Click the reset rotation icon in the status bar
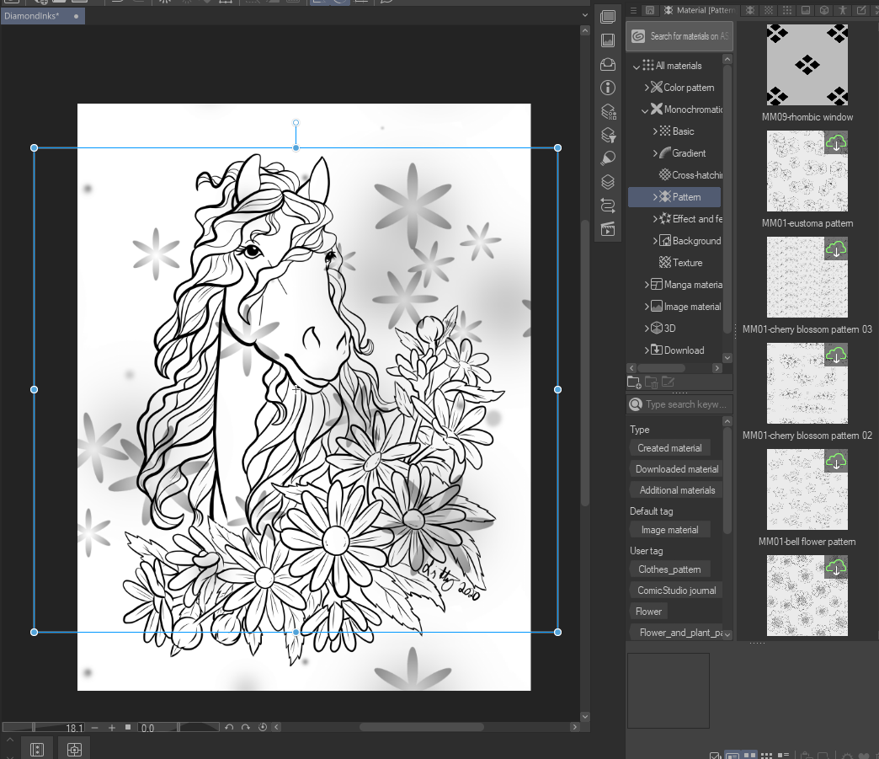The height and width of the screenshot is (759, 879). [263, 728]
